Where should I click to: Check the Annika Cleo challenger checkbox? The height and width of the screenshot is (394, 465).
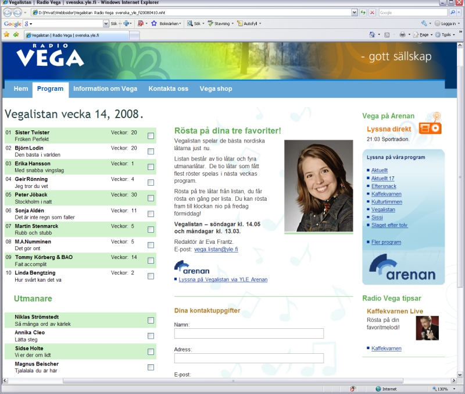pos(151,336)
